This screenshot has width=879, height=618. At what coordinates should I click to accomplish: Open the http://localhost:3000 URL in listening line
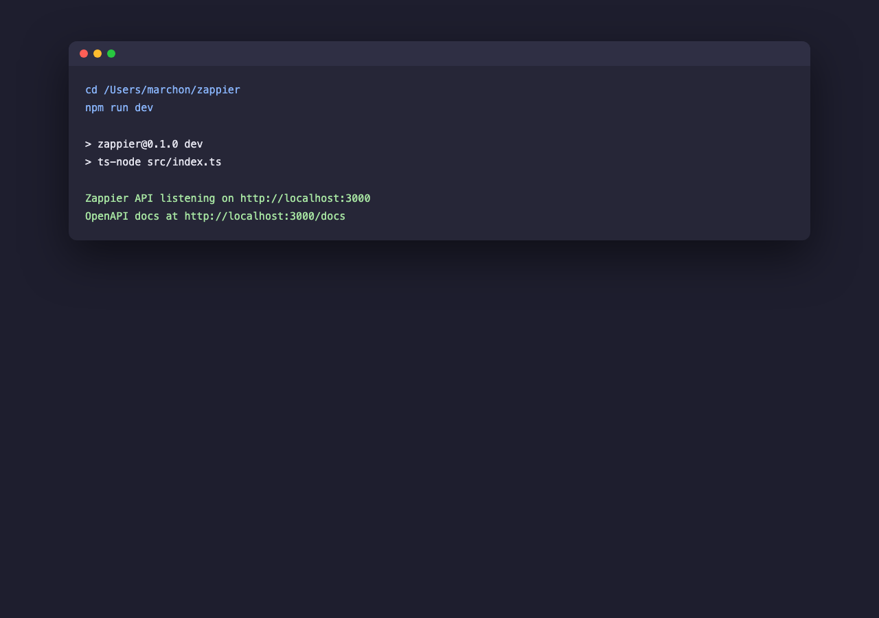[306, 198]
